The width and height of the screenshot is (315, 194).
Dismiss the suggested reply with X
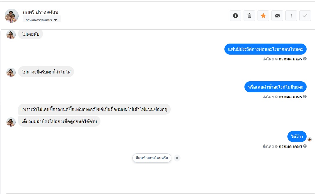pyautogui.click(x=177, y=158)
